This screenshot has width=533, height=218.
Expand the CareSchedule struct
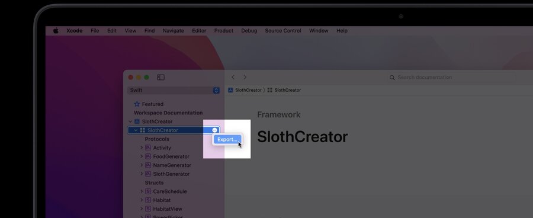142,191
